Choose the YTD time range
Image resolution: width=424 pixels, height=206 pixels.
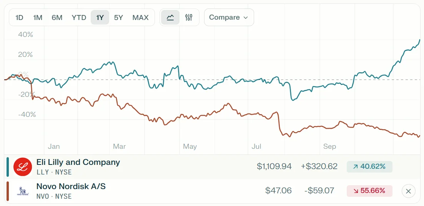(79, 17)
